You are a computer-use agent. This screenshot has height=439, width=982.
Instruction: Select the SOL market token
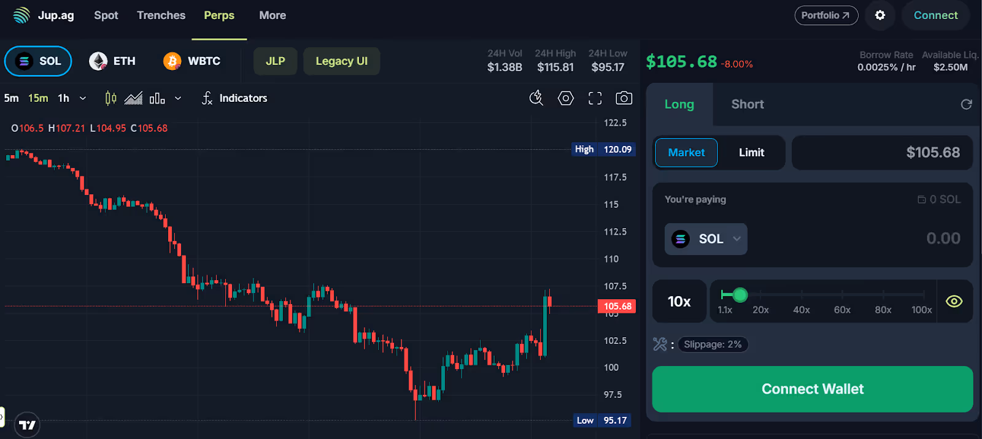tap(38, 61)
